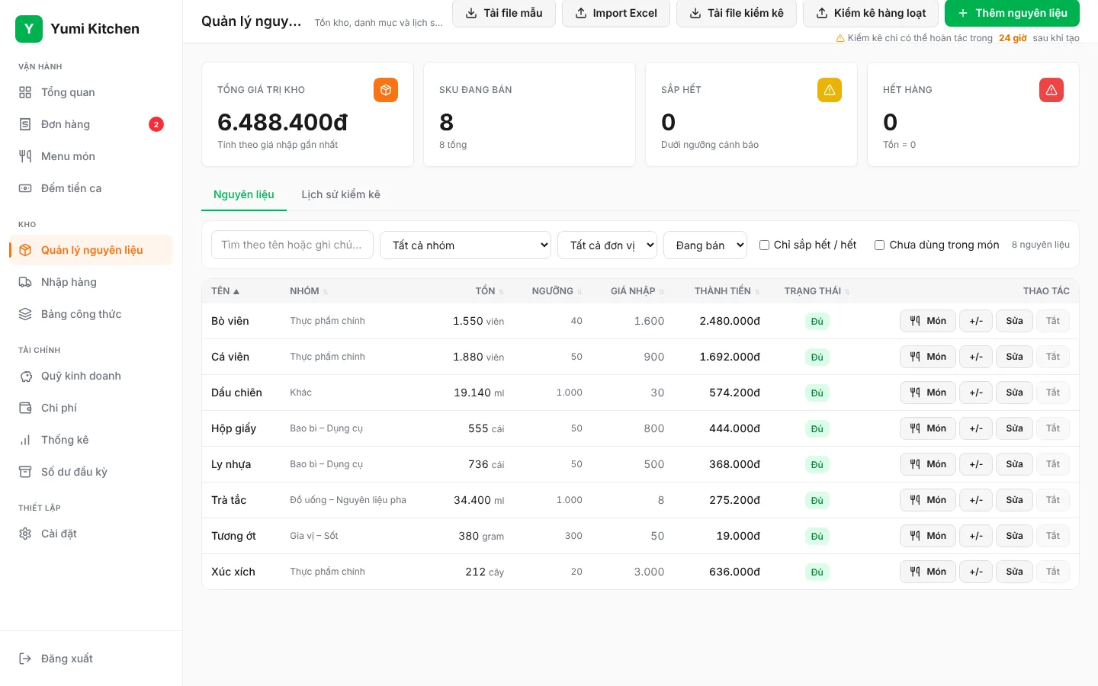Click the Bảng công thức layers icon
Screen dimensions: 1098x686
coord(25,314)
